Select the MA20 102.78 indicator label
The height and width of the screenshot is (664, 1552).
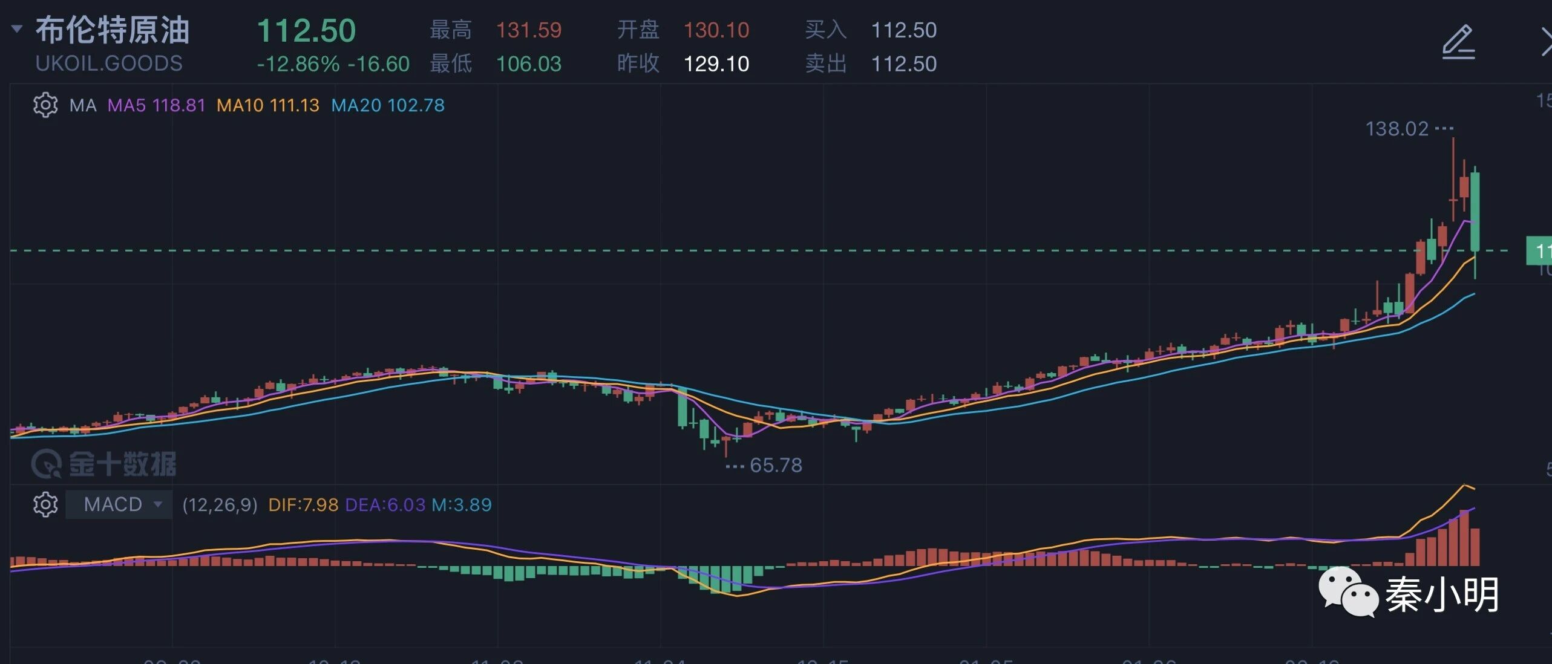click(x=388, y=105)
